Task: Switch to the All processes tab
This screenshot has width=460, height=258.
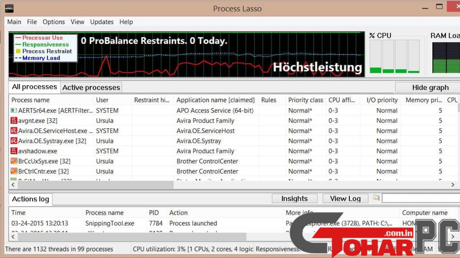Action: [x=34, y=87]
